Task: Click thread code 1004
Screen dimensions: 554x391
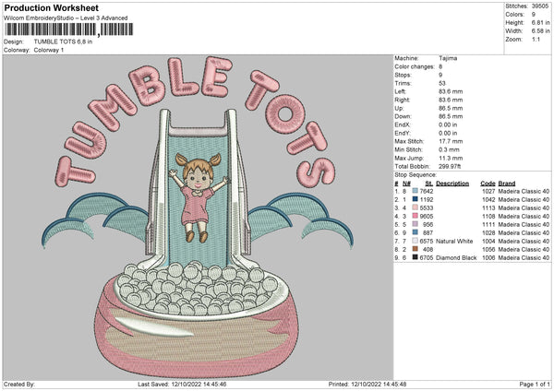Action: [488, 241]
